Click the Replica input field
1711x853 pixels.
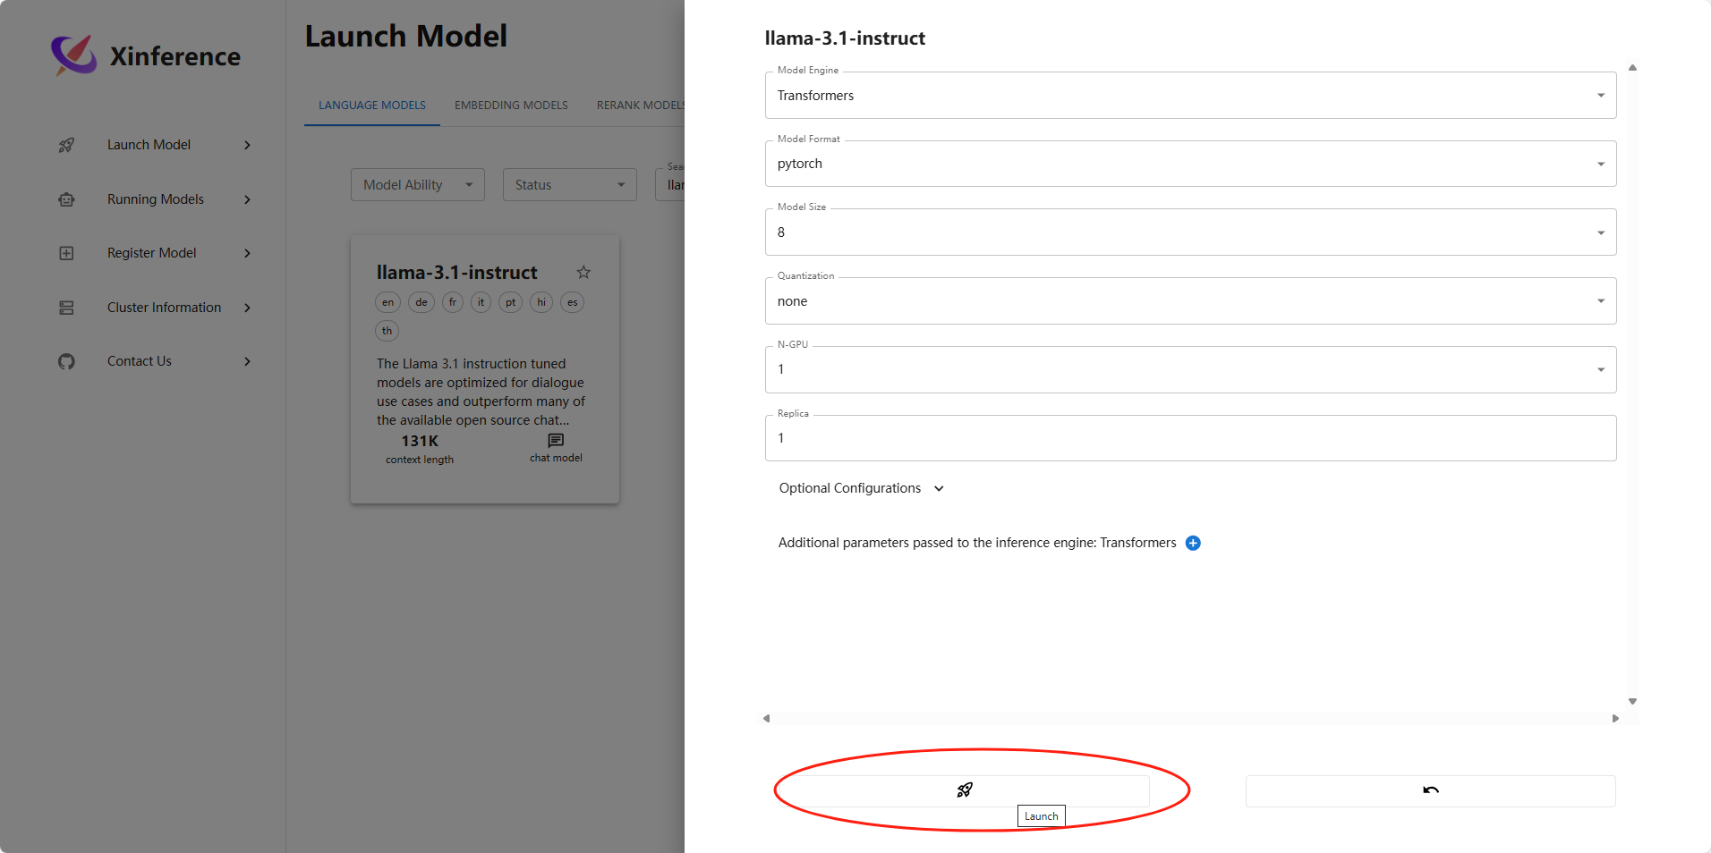pos(1190,438)
